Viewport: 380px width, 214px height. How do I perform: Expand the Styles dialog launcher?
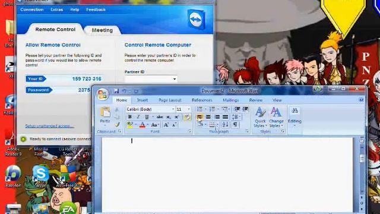283,131
